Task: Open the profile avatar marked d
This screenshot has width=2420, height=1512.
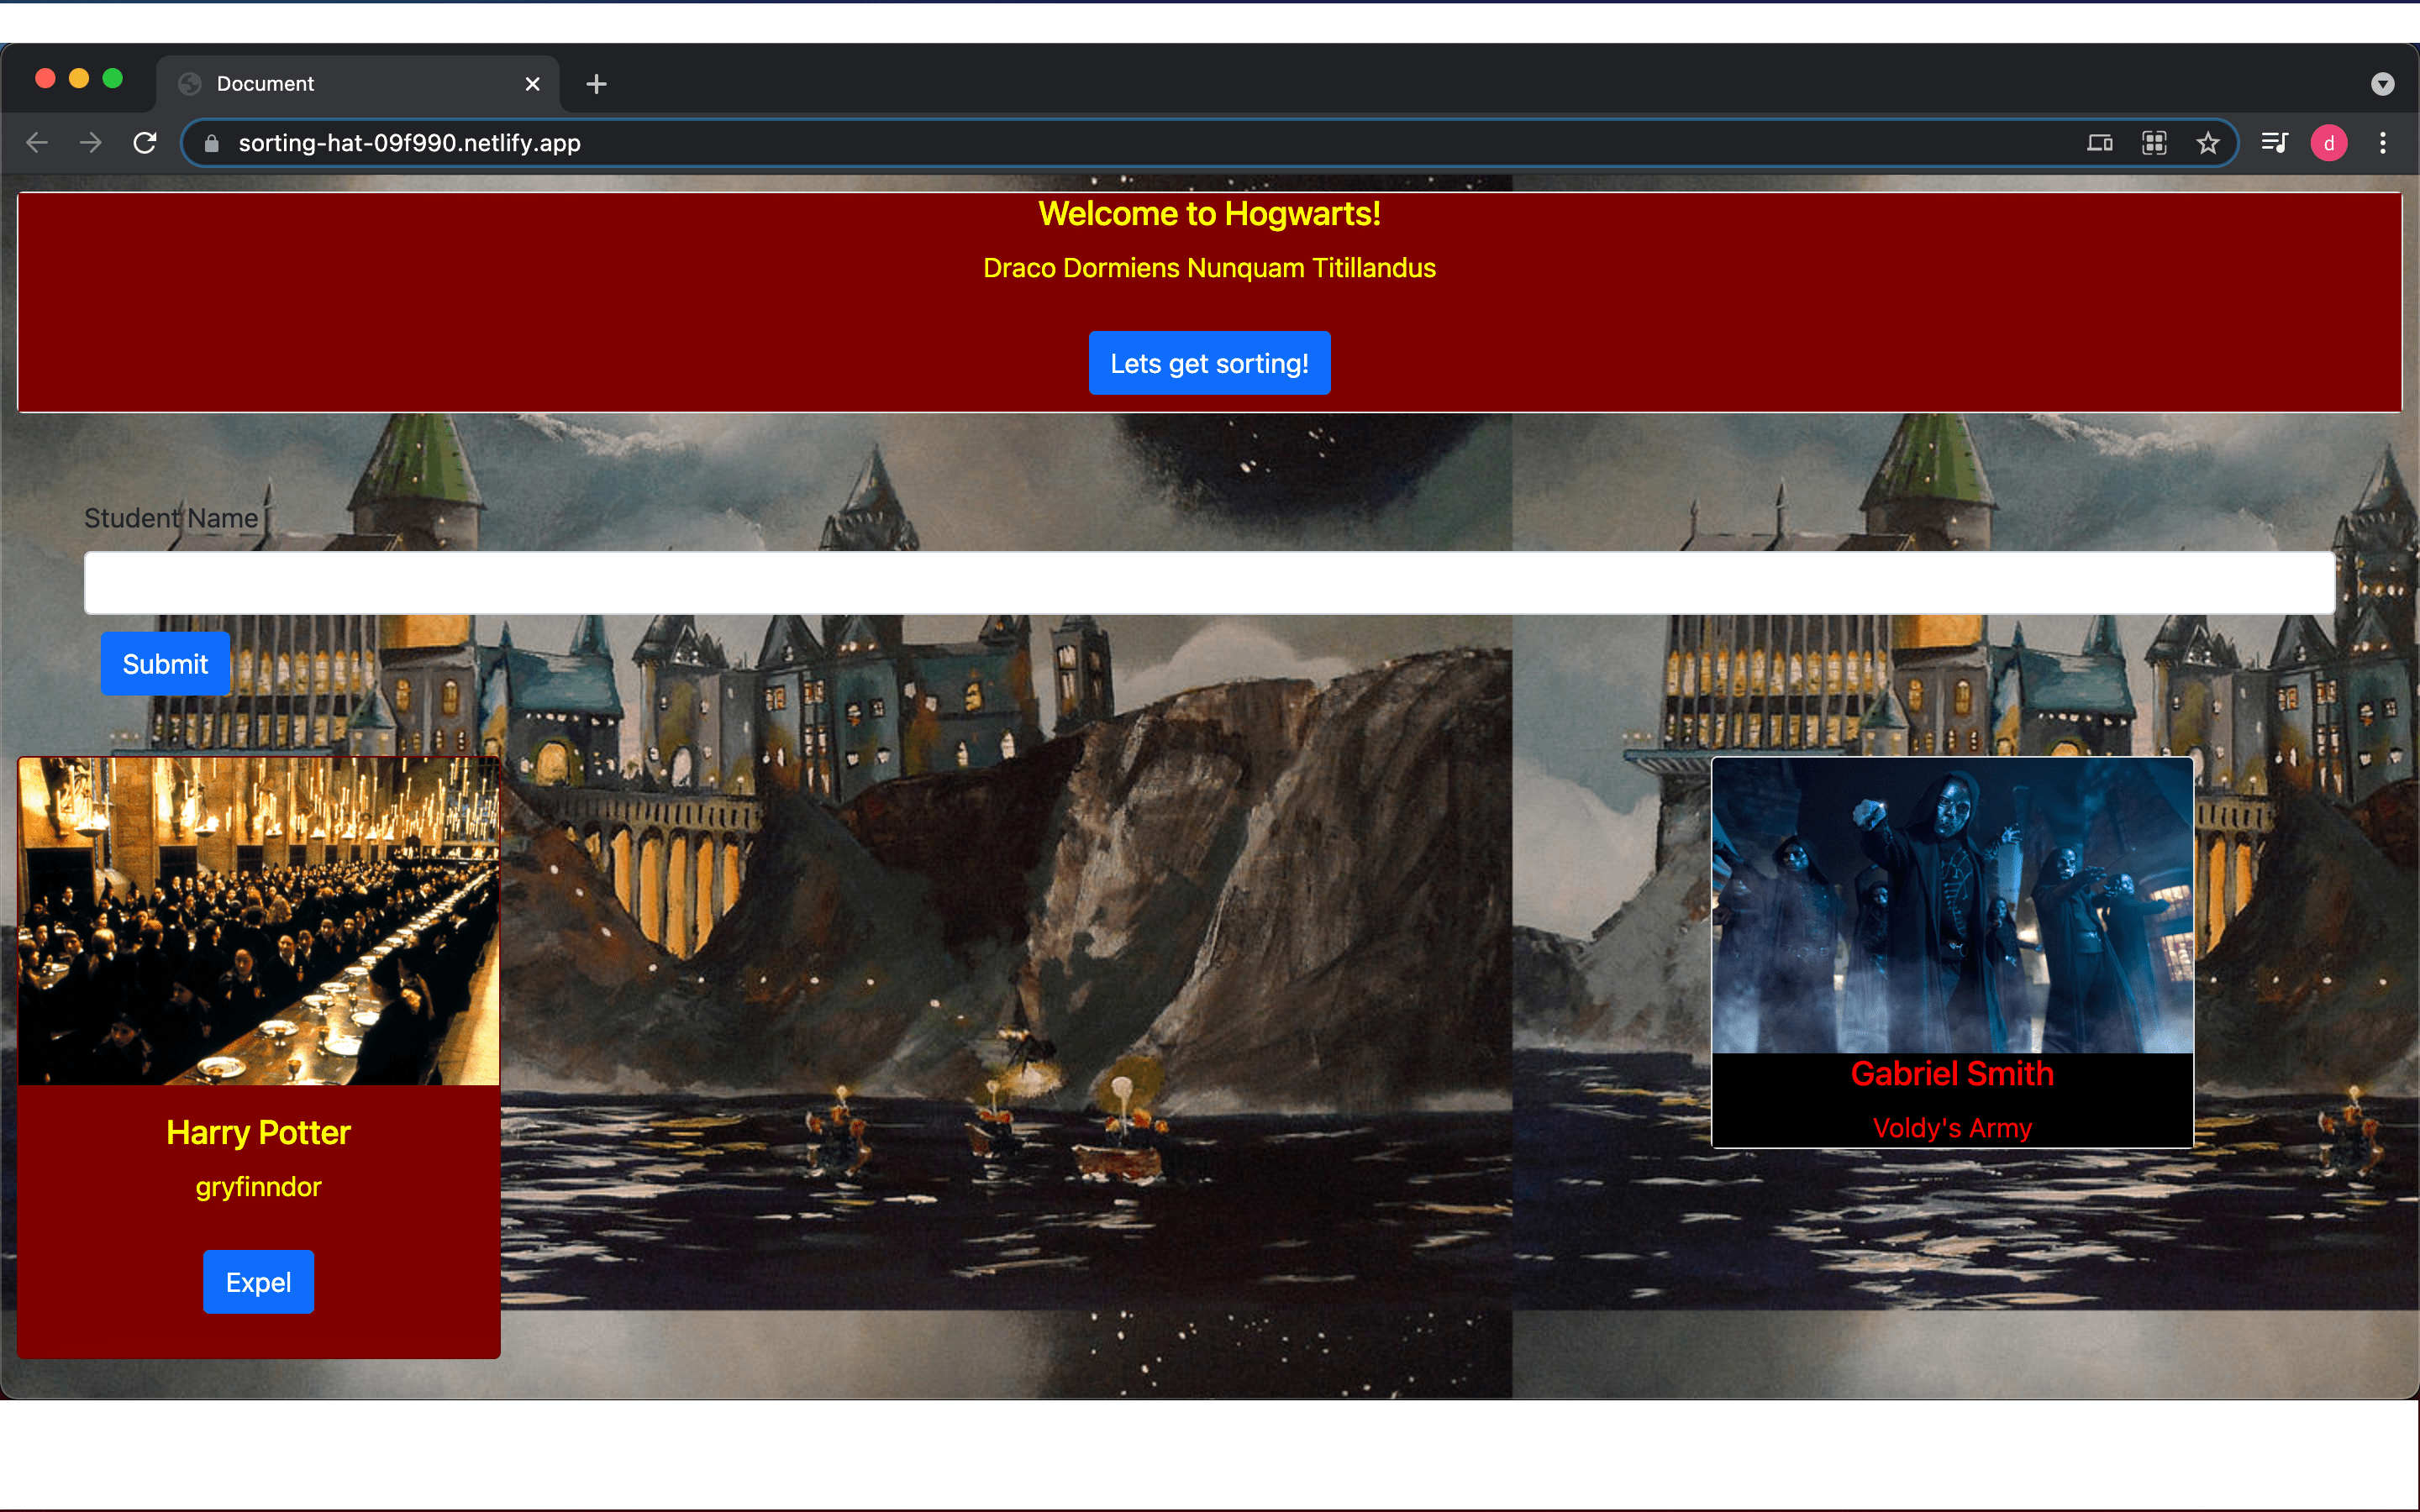Action: 2328,142
